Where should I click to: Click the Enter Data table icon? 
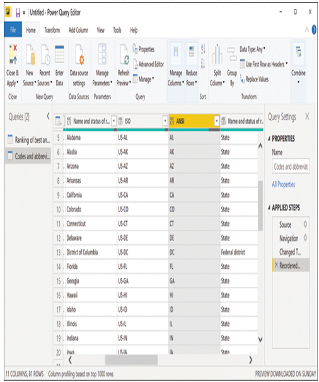point(60,54)
